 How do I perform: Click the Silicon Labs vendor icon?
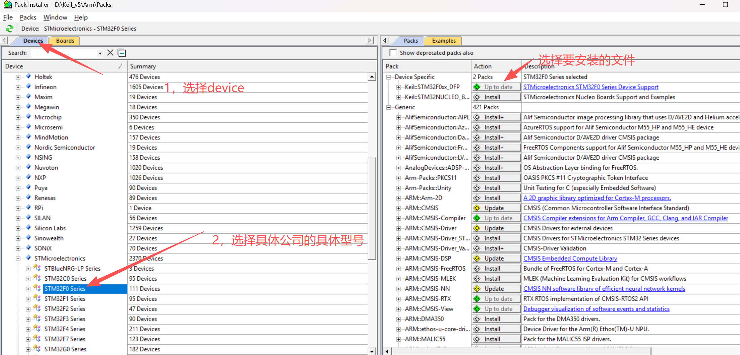[x=29, y=228]
